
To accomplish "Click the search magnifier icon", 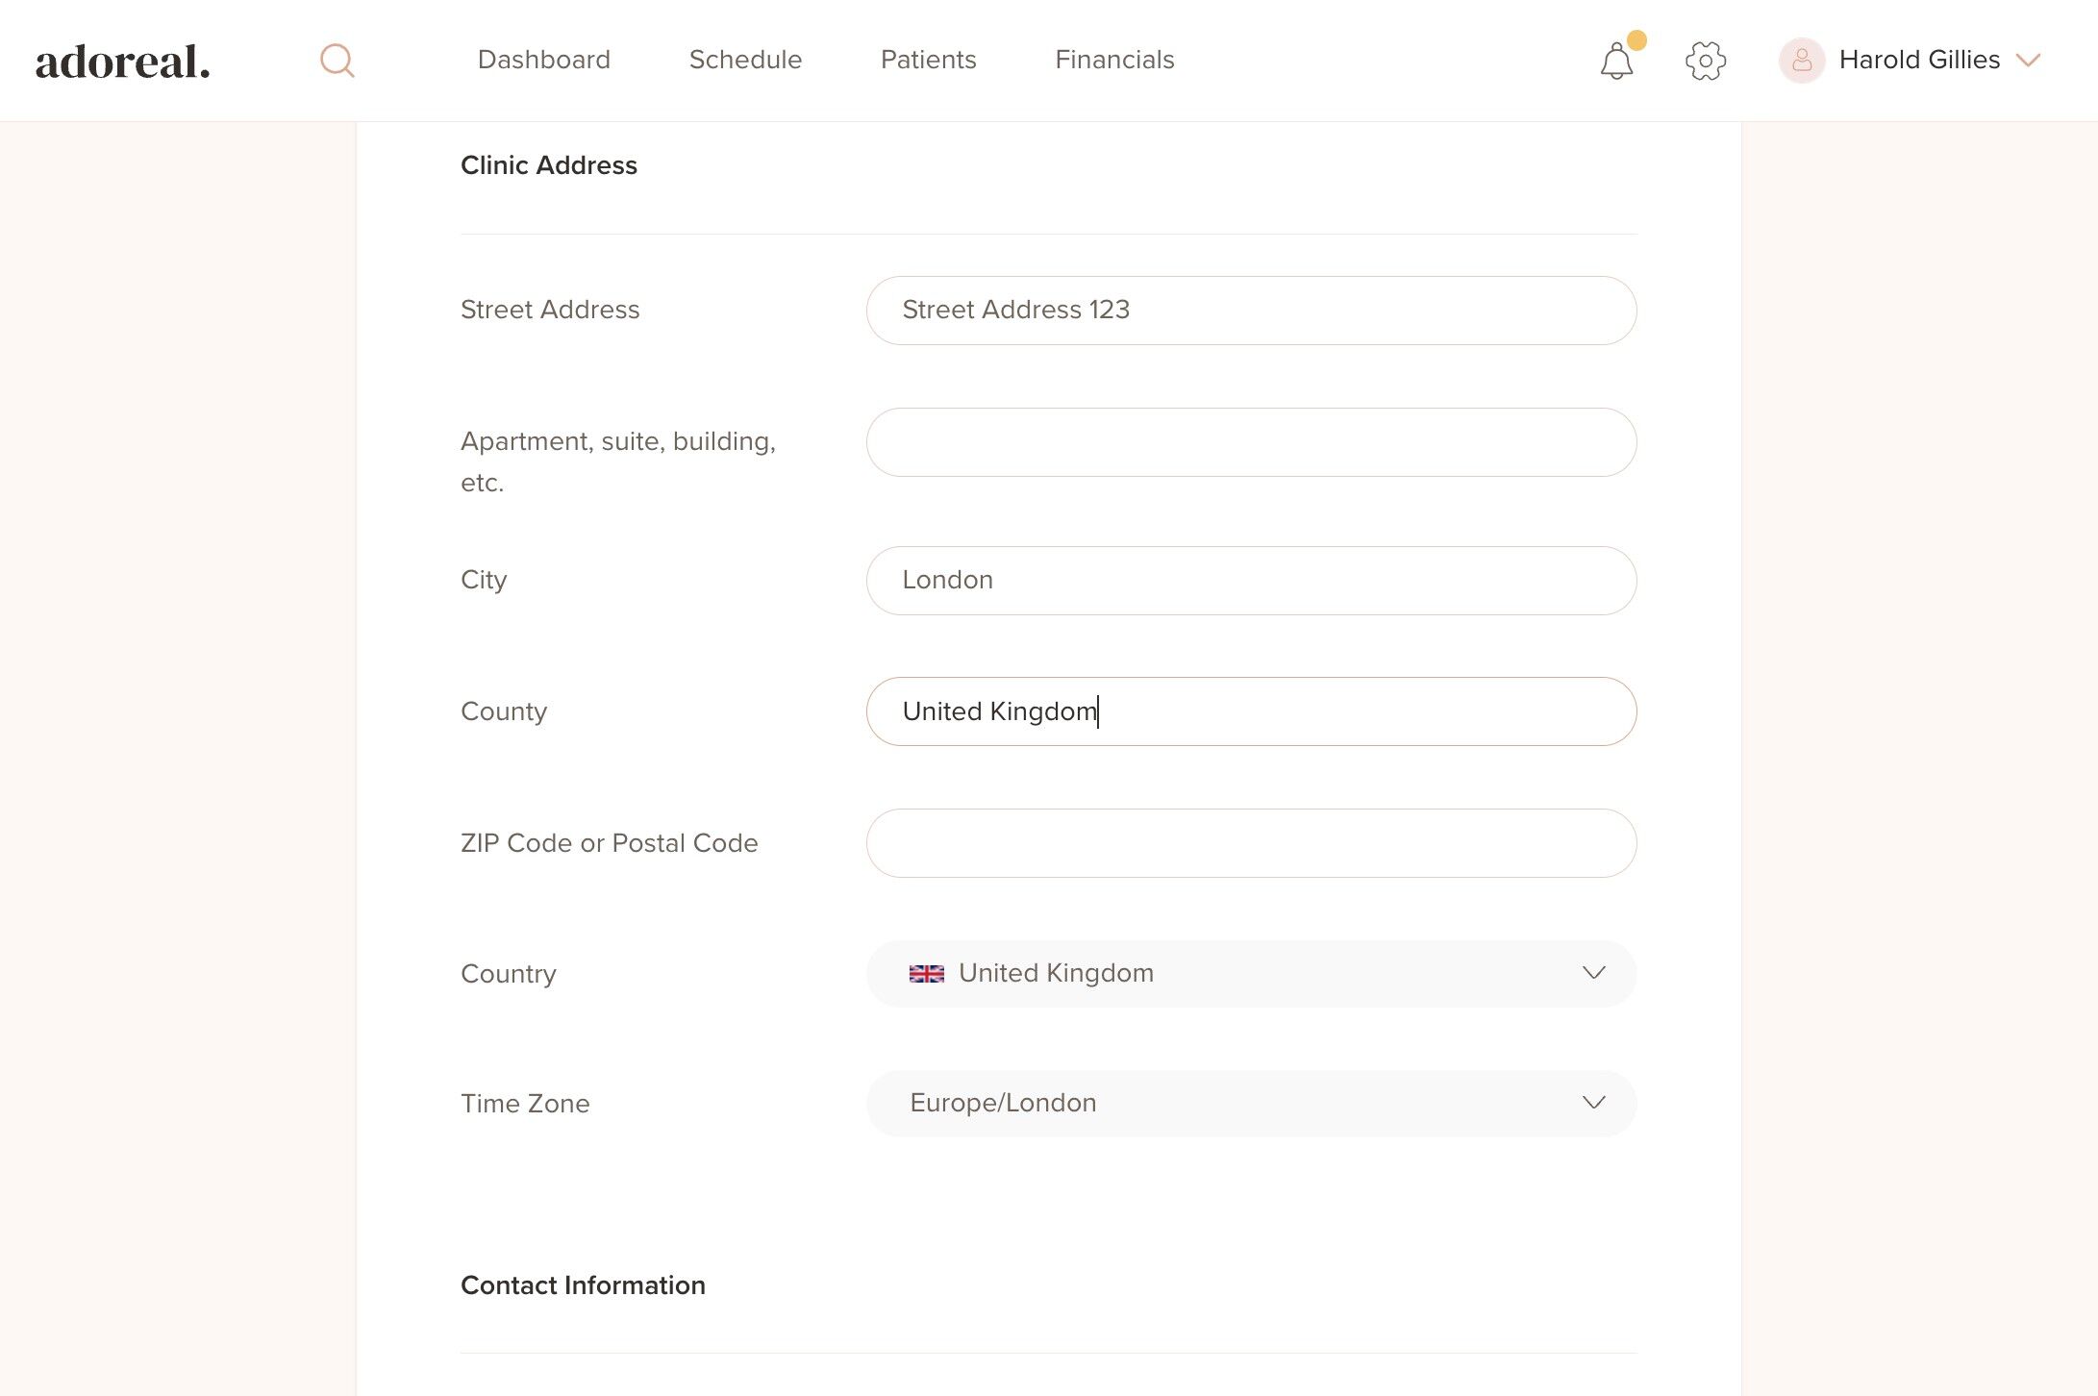I will click(x=337, y=61).
